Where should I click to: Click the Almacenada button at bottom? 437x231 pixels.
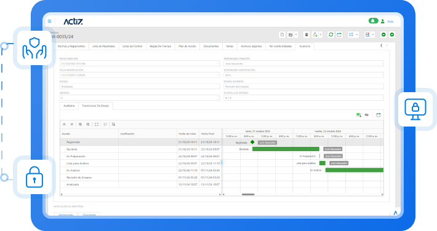[66, 214]
